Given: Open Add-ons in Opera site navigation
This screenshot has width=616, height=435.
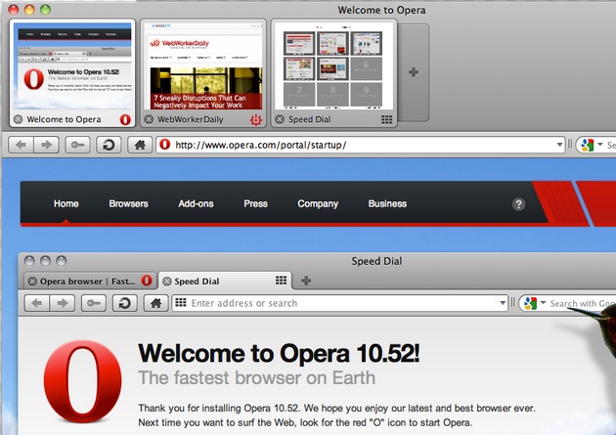Looking at the screenshot, I should pyautogui.click(x=196, y=203).
